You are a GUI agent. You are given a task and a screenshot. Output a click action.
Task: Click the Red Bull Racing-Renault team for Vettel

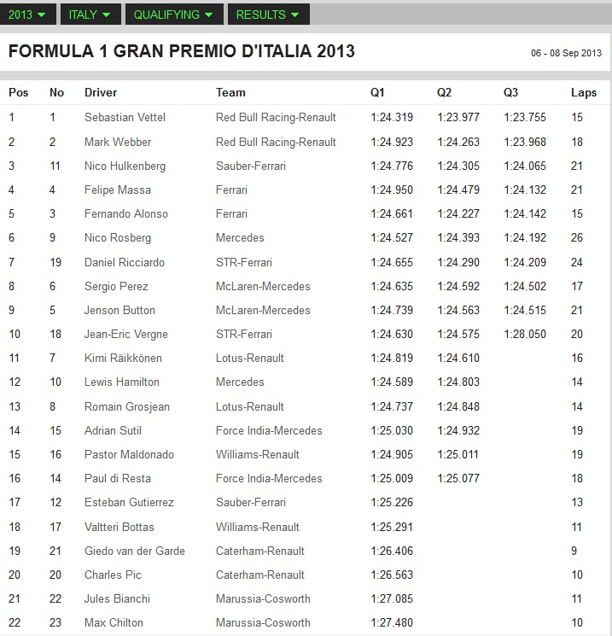click(x=276, y=117)
